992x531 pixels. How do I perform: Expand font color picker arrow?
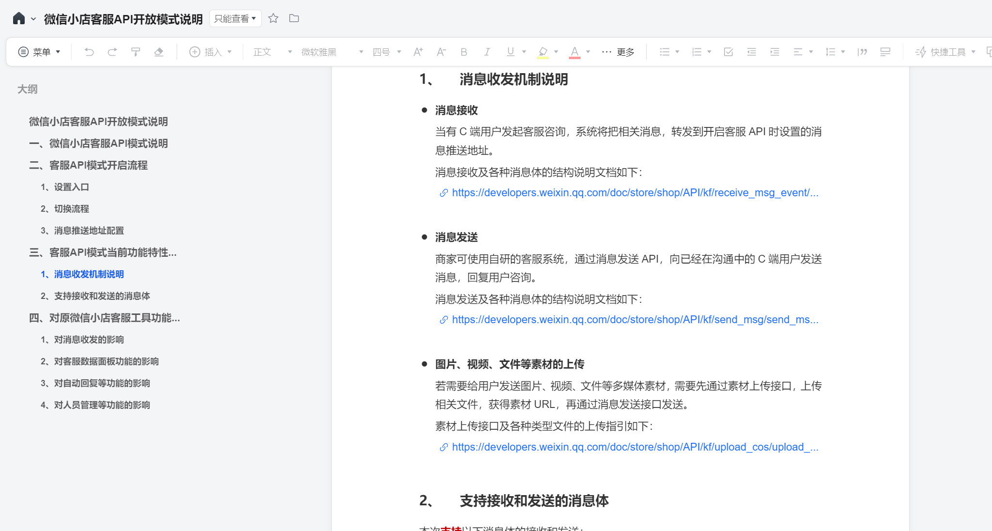(x=588, y=52)
